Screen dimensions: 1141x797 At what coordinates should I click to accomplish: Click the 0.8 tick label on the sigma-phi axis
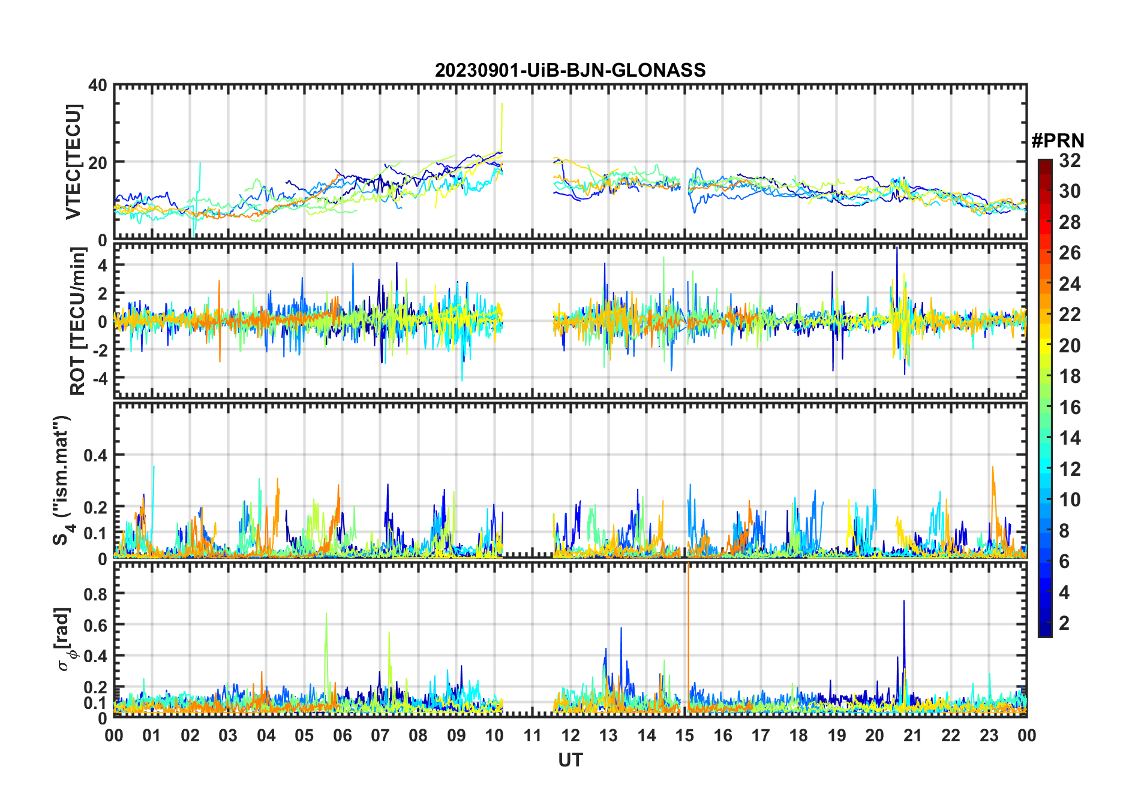point(95,594)
